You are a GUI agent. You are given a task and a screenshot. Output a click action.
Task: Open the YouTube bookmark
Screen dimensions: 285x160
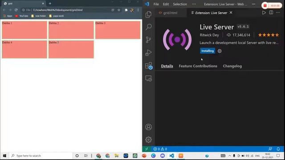coord(22,16)
